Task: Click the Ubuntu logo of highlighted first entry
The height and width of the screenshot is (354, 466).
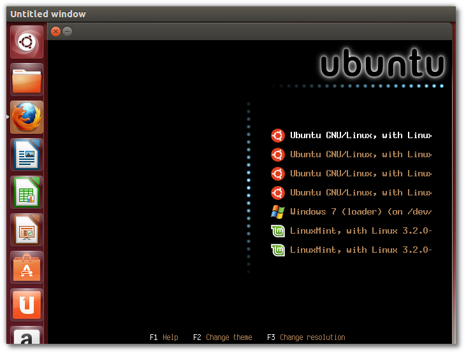Action: pos(278,136)
